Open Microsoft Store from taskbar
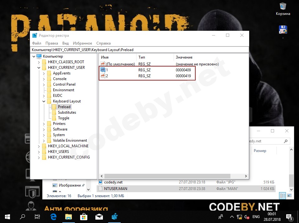Viewport: 299px width, 223px height. pos(84,216)
